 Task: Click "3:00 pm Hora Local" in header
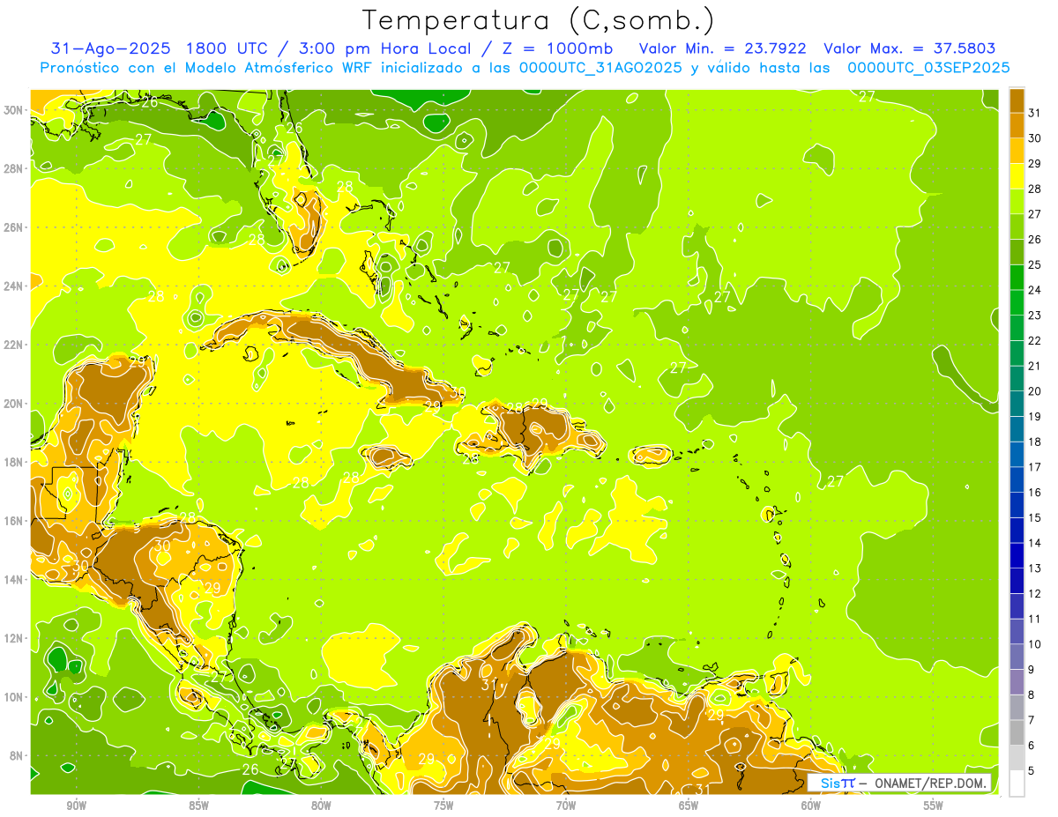tap(390, 48)
